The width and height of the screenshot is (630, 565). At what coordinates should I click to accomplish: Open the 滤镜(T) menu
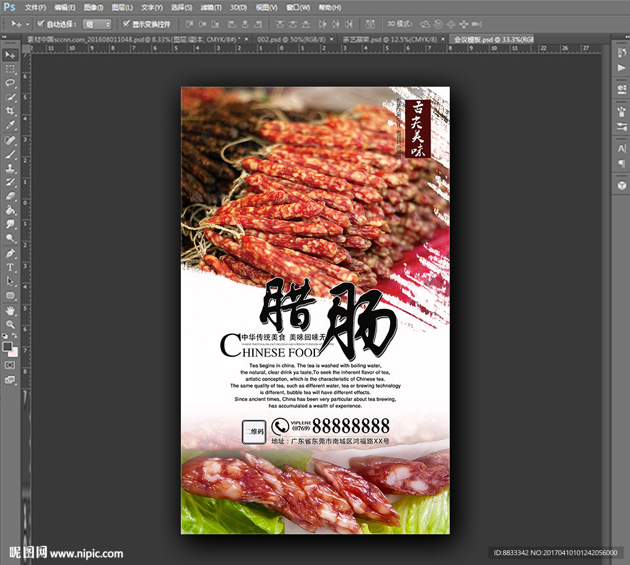pyautogui.click(x=211, y=7)
